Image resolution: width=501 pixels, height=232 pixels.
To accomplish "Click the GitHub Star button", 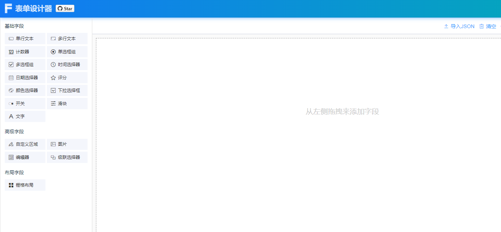I will pyautogui.click(x=65, y=8).
